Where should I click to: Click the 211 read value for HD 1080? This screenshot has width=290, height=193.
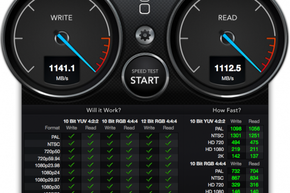pyautogui.click(x=254, y=149)
